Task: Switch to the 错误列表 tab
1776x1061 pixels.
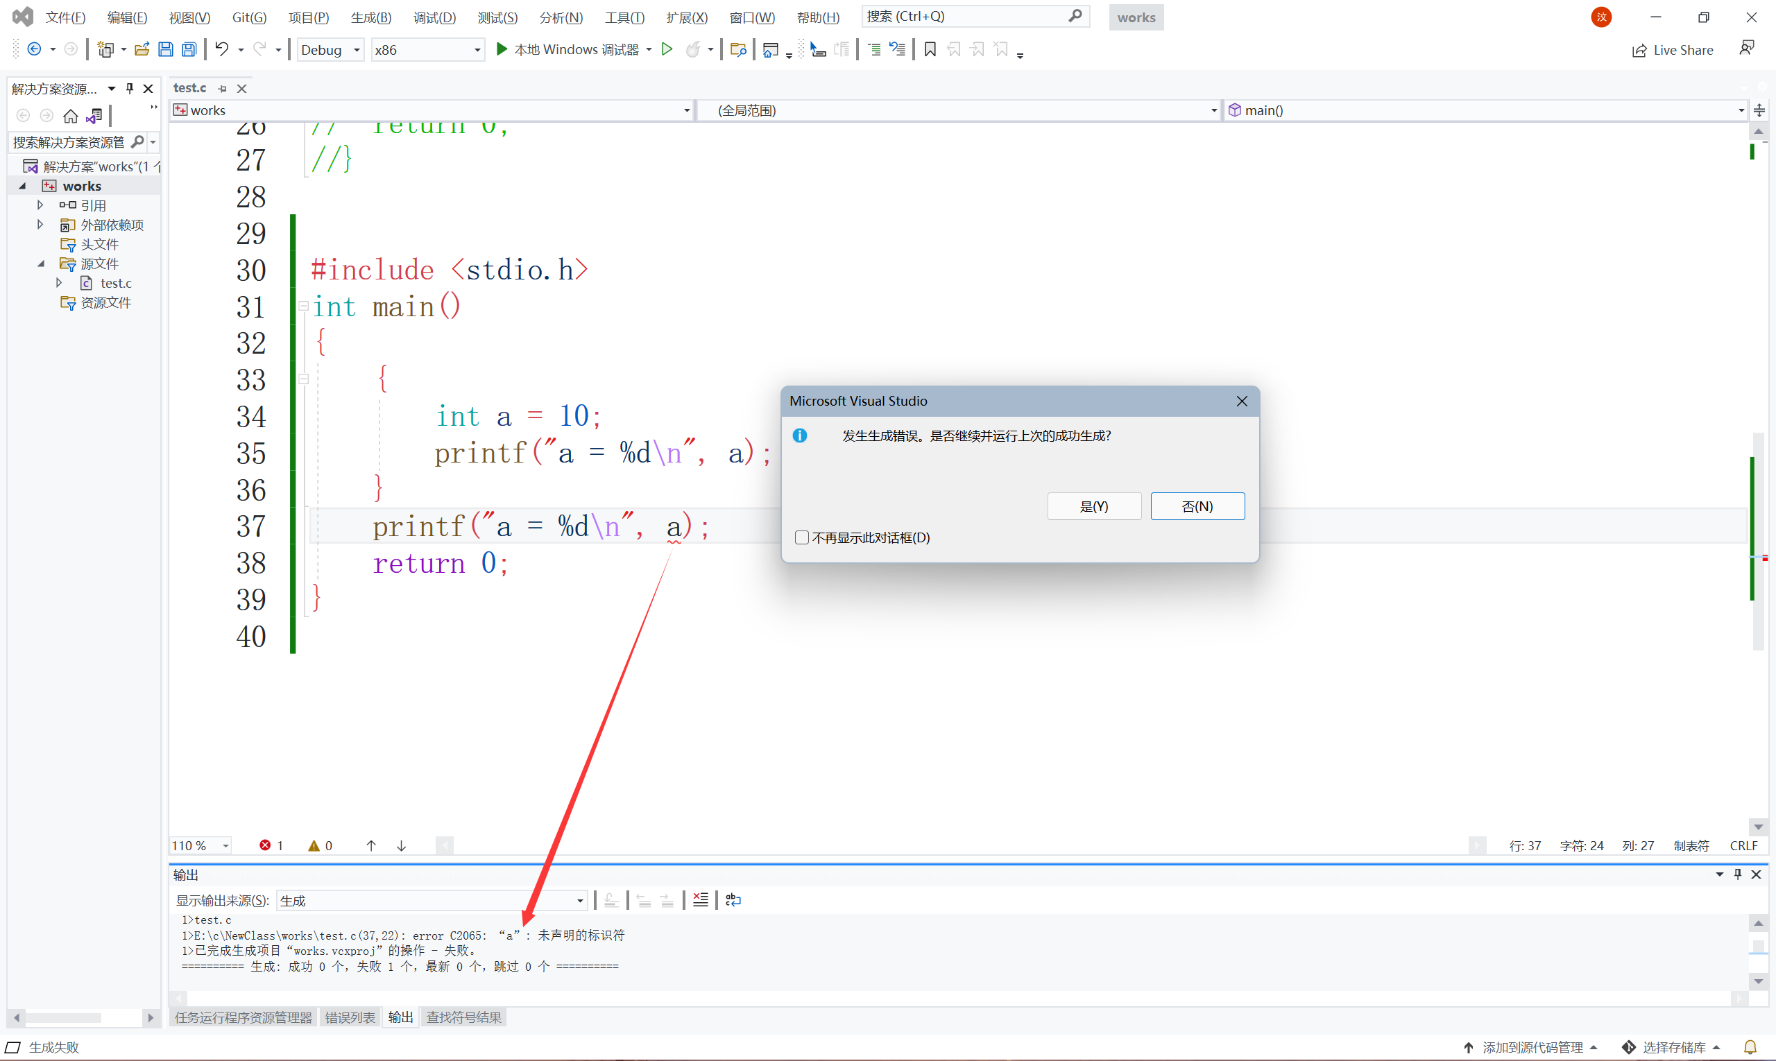Action: pos(350,1017)
